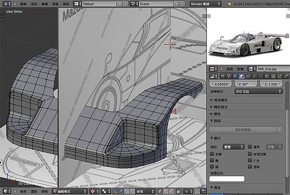
Task: Click the plus button beside 添加至群組
Action: [x=279, y=130]
